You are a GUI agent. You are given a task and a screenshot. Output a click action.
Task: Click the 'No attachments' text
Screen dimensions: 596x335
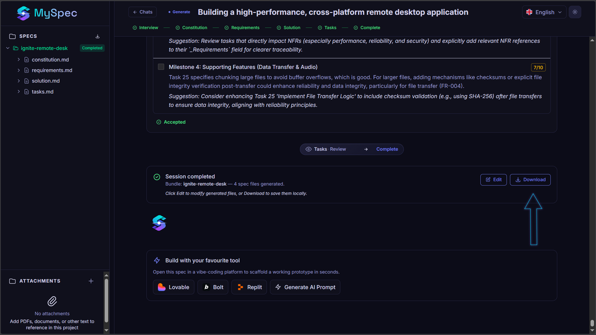tap(52, 314)
